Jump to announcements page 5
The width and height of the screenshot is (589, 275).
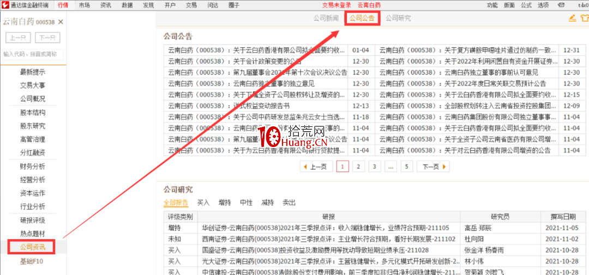pos(407,167)
